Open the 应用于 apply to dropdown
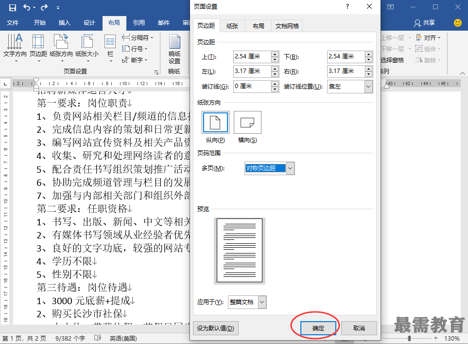The height and width of the screenshot is (344, 468). pos(262,302)
